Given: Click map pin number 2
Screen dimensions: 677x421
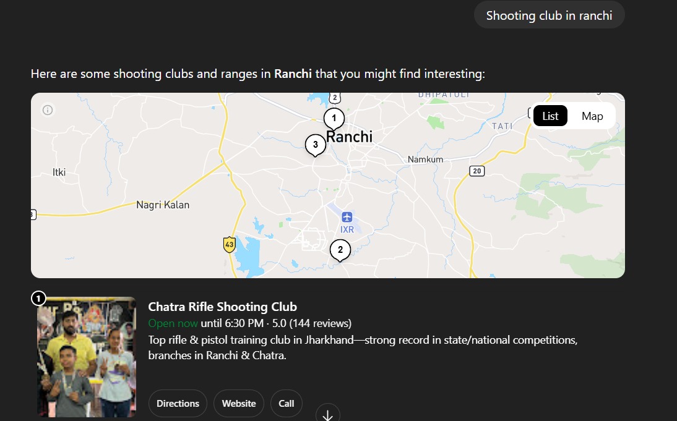Looking at the screenshot, I should tap(340, 250).
